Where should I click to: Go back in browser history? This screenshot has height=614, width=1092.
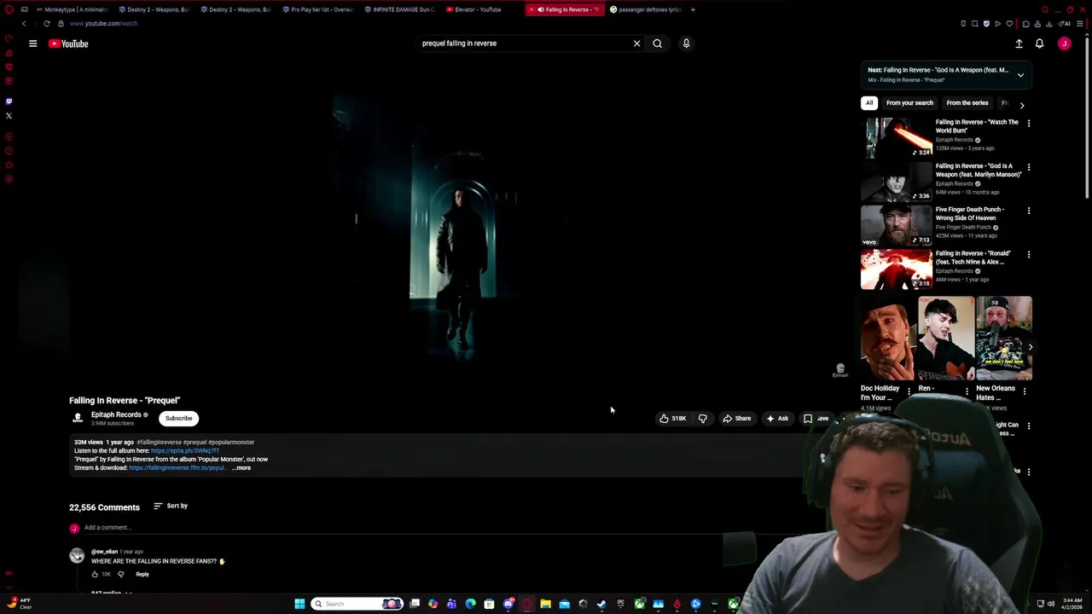24,24
